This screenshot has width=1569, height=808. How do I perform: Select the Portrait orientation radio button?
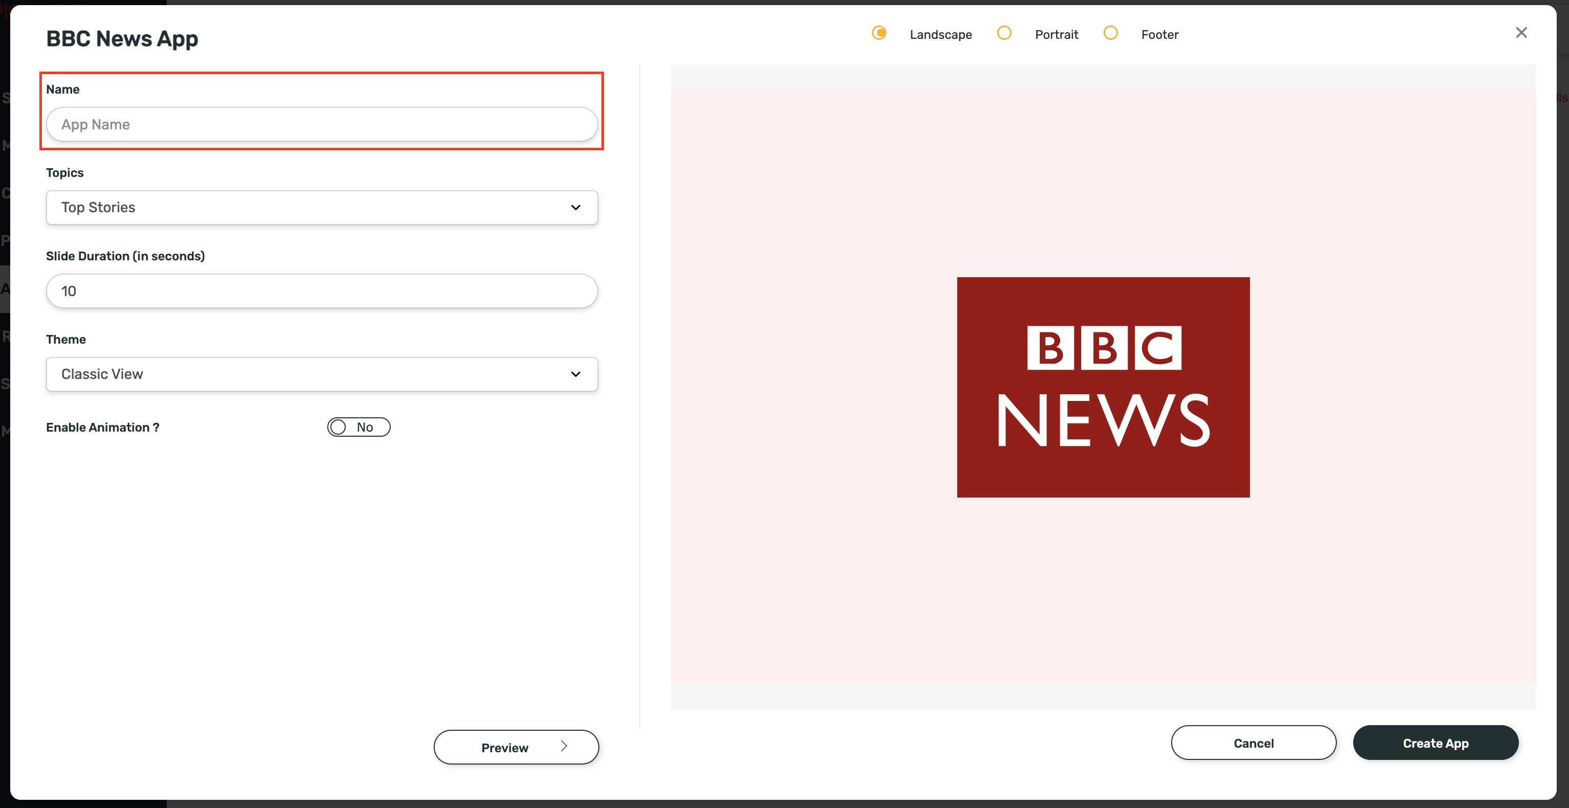click(1004, 33)
